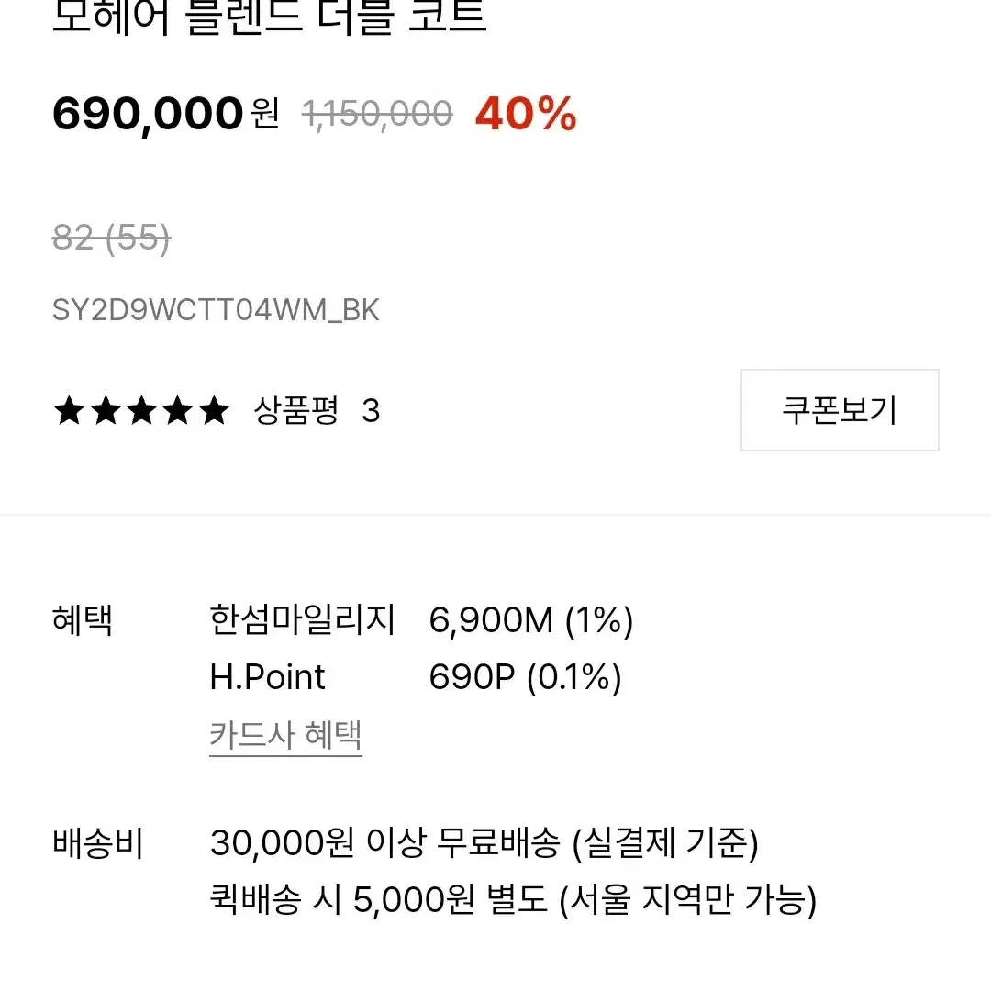Click the H.Point benefit label
The image size is (991, 991).
click(x=267, y=677)
